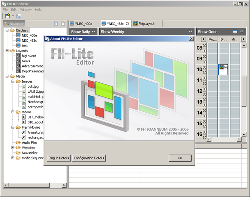
Task: Click the Save toolbar icon
Action: (19, 16)
